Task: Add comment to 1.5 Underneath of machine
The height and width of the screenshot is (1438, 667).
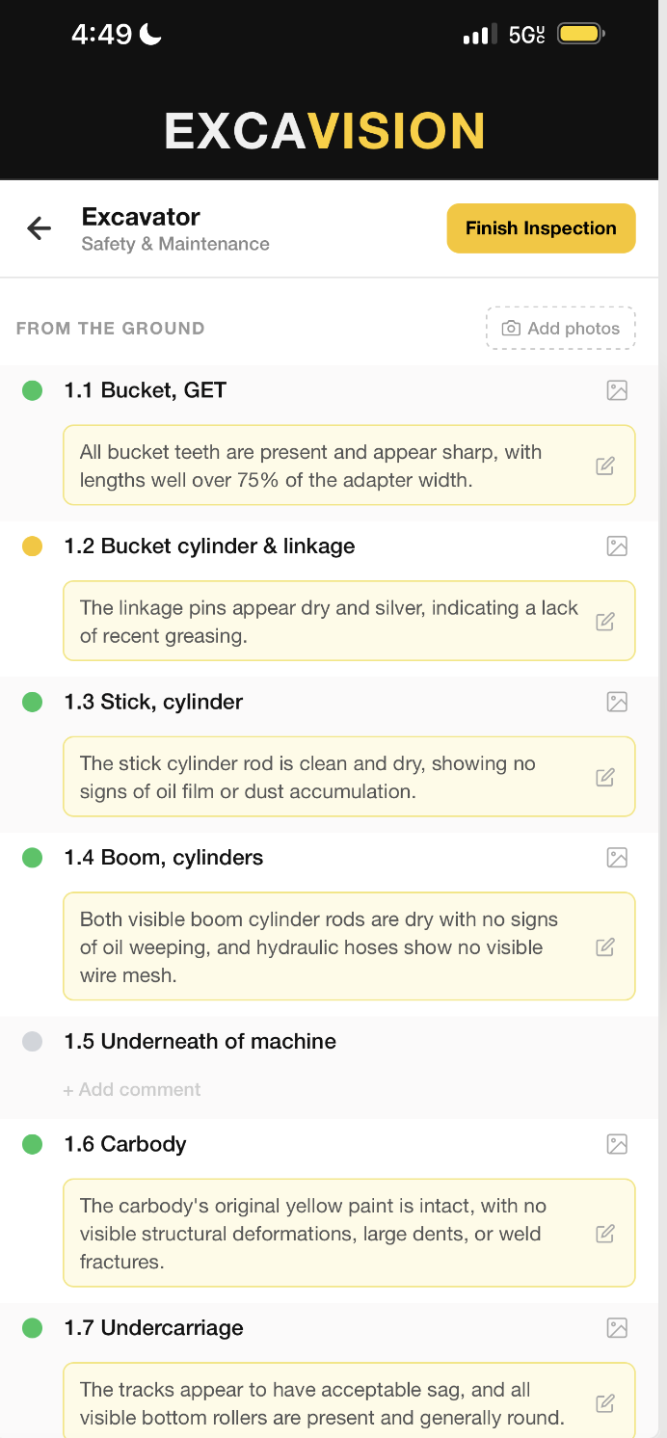Action: (132, 1090)
